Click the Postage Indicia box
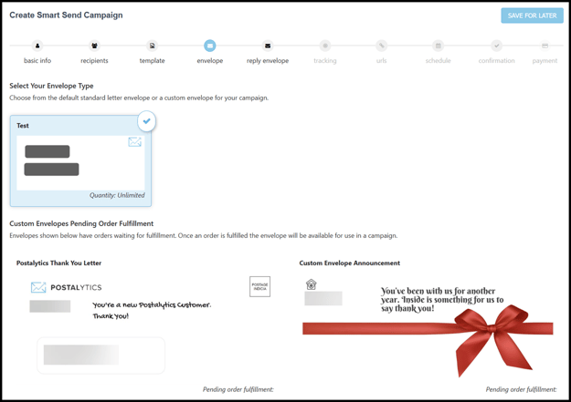 (260, 287)
